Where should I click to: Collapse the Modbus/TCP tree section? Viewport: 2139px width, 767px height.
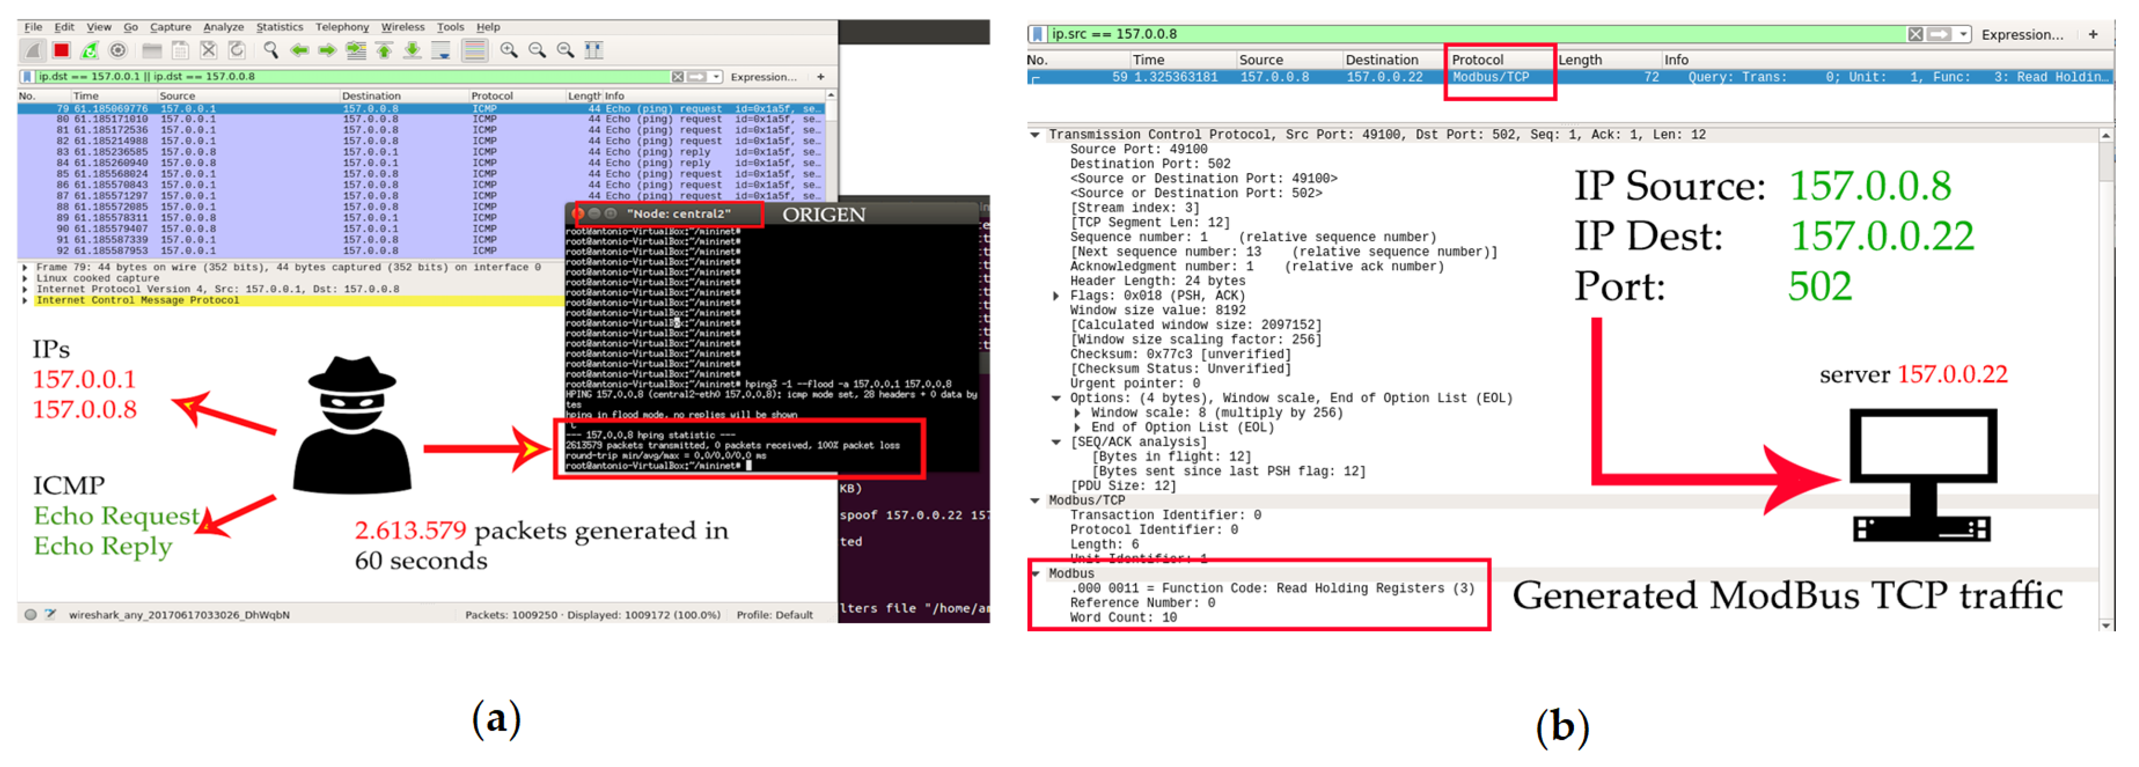pyautogui.click(x=1034, y=500)
